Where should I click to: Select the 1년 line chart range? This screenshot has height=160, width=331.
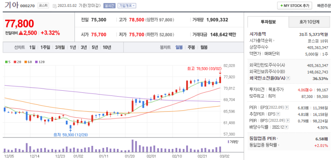point(73,47)
